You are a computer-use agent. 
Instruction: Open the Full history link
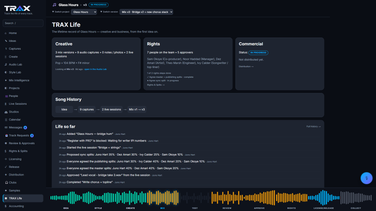pos(313,127)
